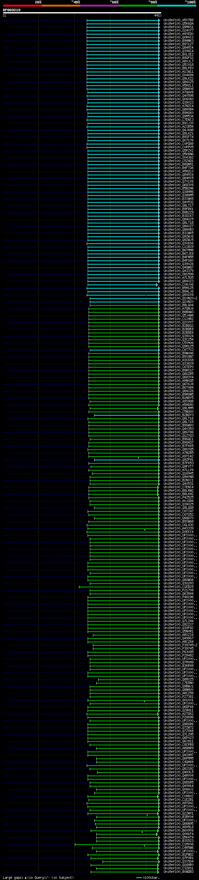The image size is (199, 880).
Task: Select the UniRef100_Q9LMM5 label
Action: coord(178,408)
